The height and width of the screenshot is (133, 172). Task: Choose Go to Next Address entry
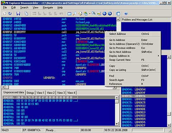(133, 52)
